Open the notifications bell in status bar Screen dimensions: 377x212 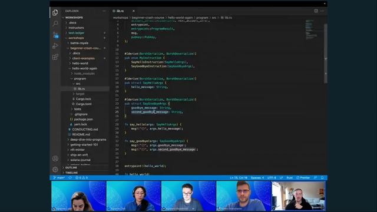pyautogui.click(x=322, y=178)
